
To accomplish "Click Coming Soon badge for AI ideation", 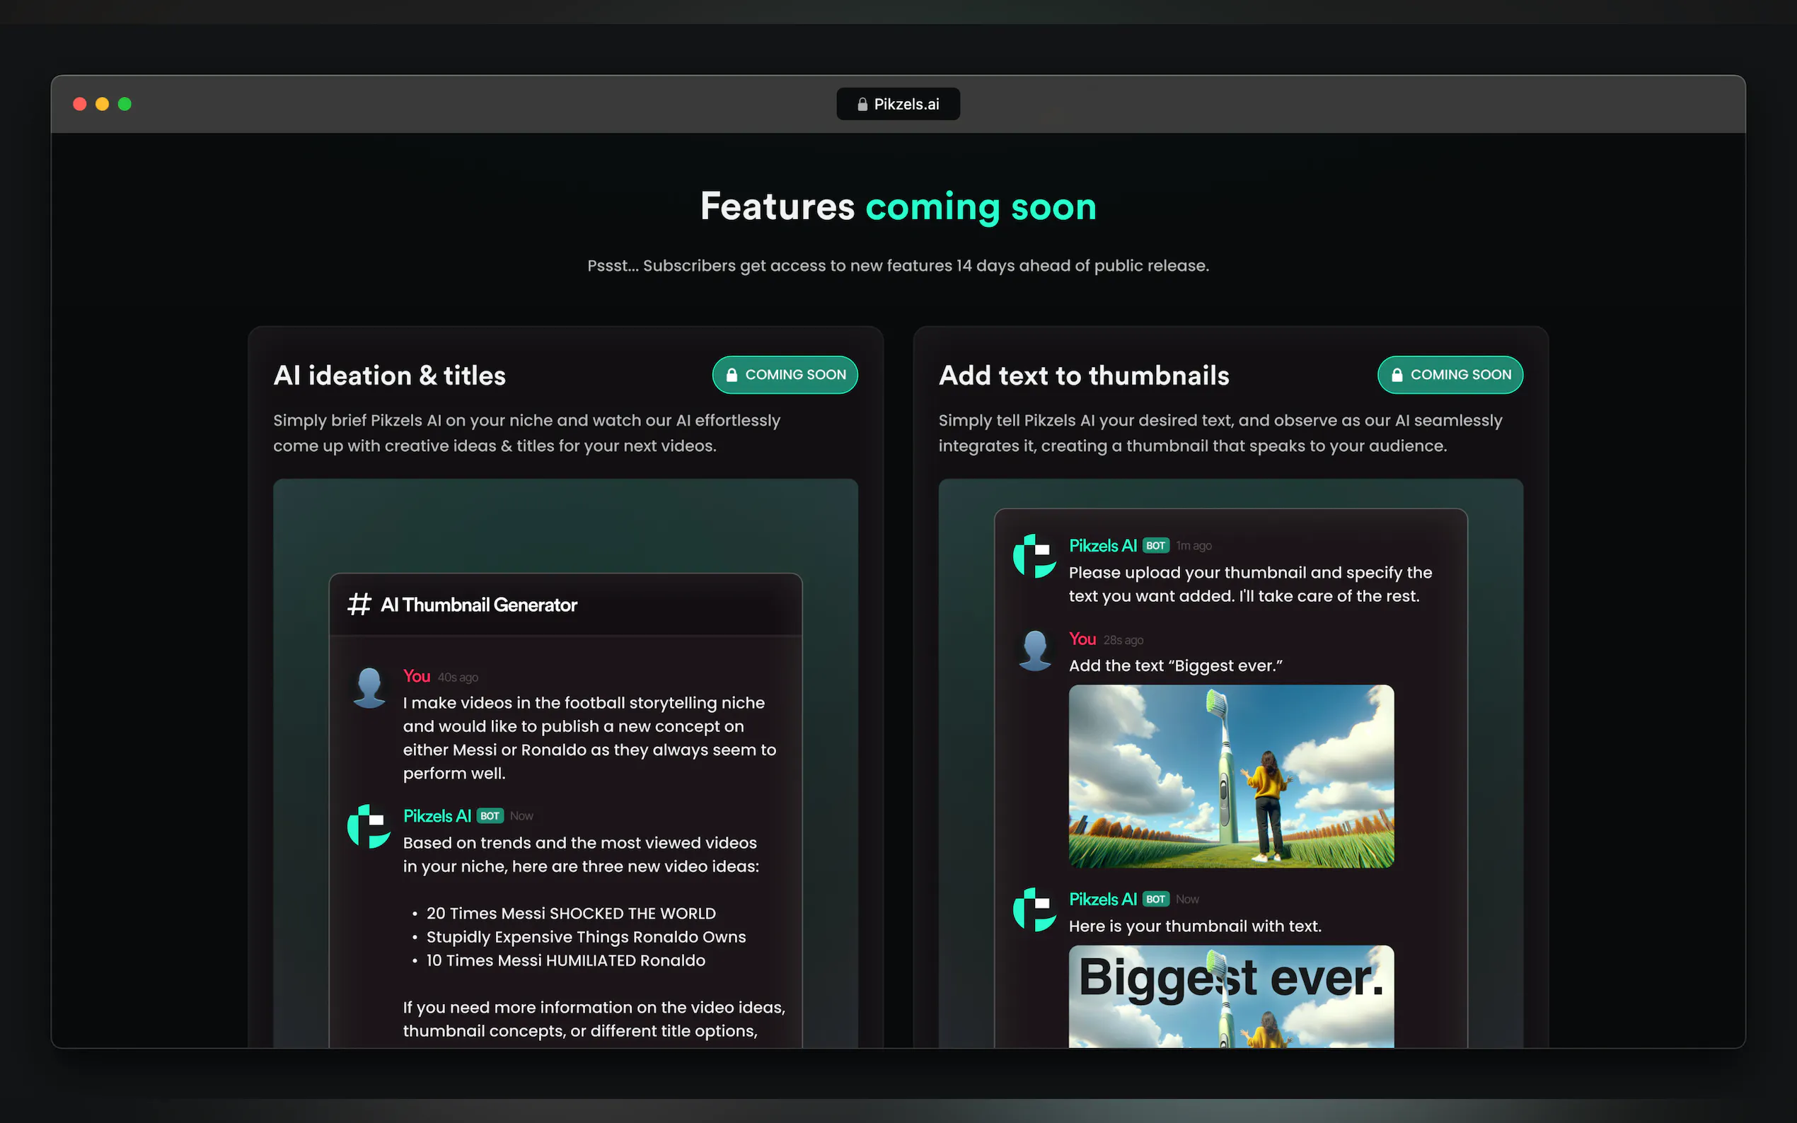I will [785, 375].
